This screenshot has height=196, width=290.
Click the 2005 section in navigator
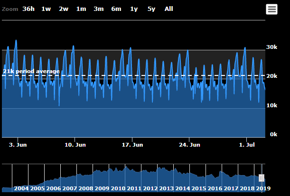click(37, 188)
